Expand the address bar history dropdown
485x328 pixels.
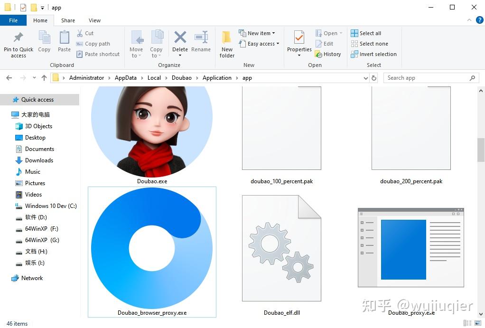click(366, 78)
